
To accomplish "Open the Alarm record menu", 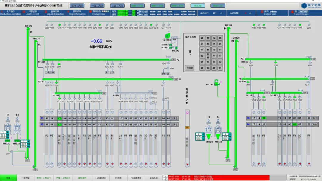I will point(32,13).
